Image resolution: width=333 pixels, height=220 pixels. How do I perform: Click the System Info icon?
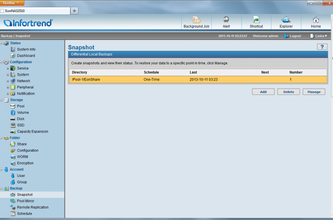13,49
